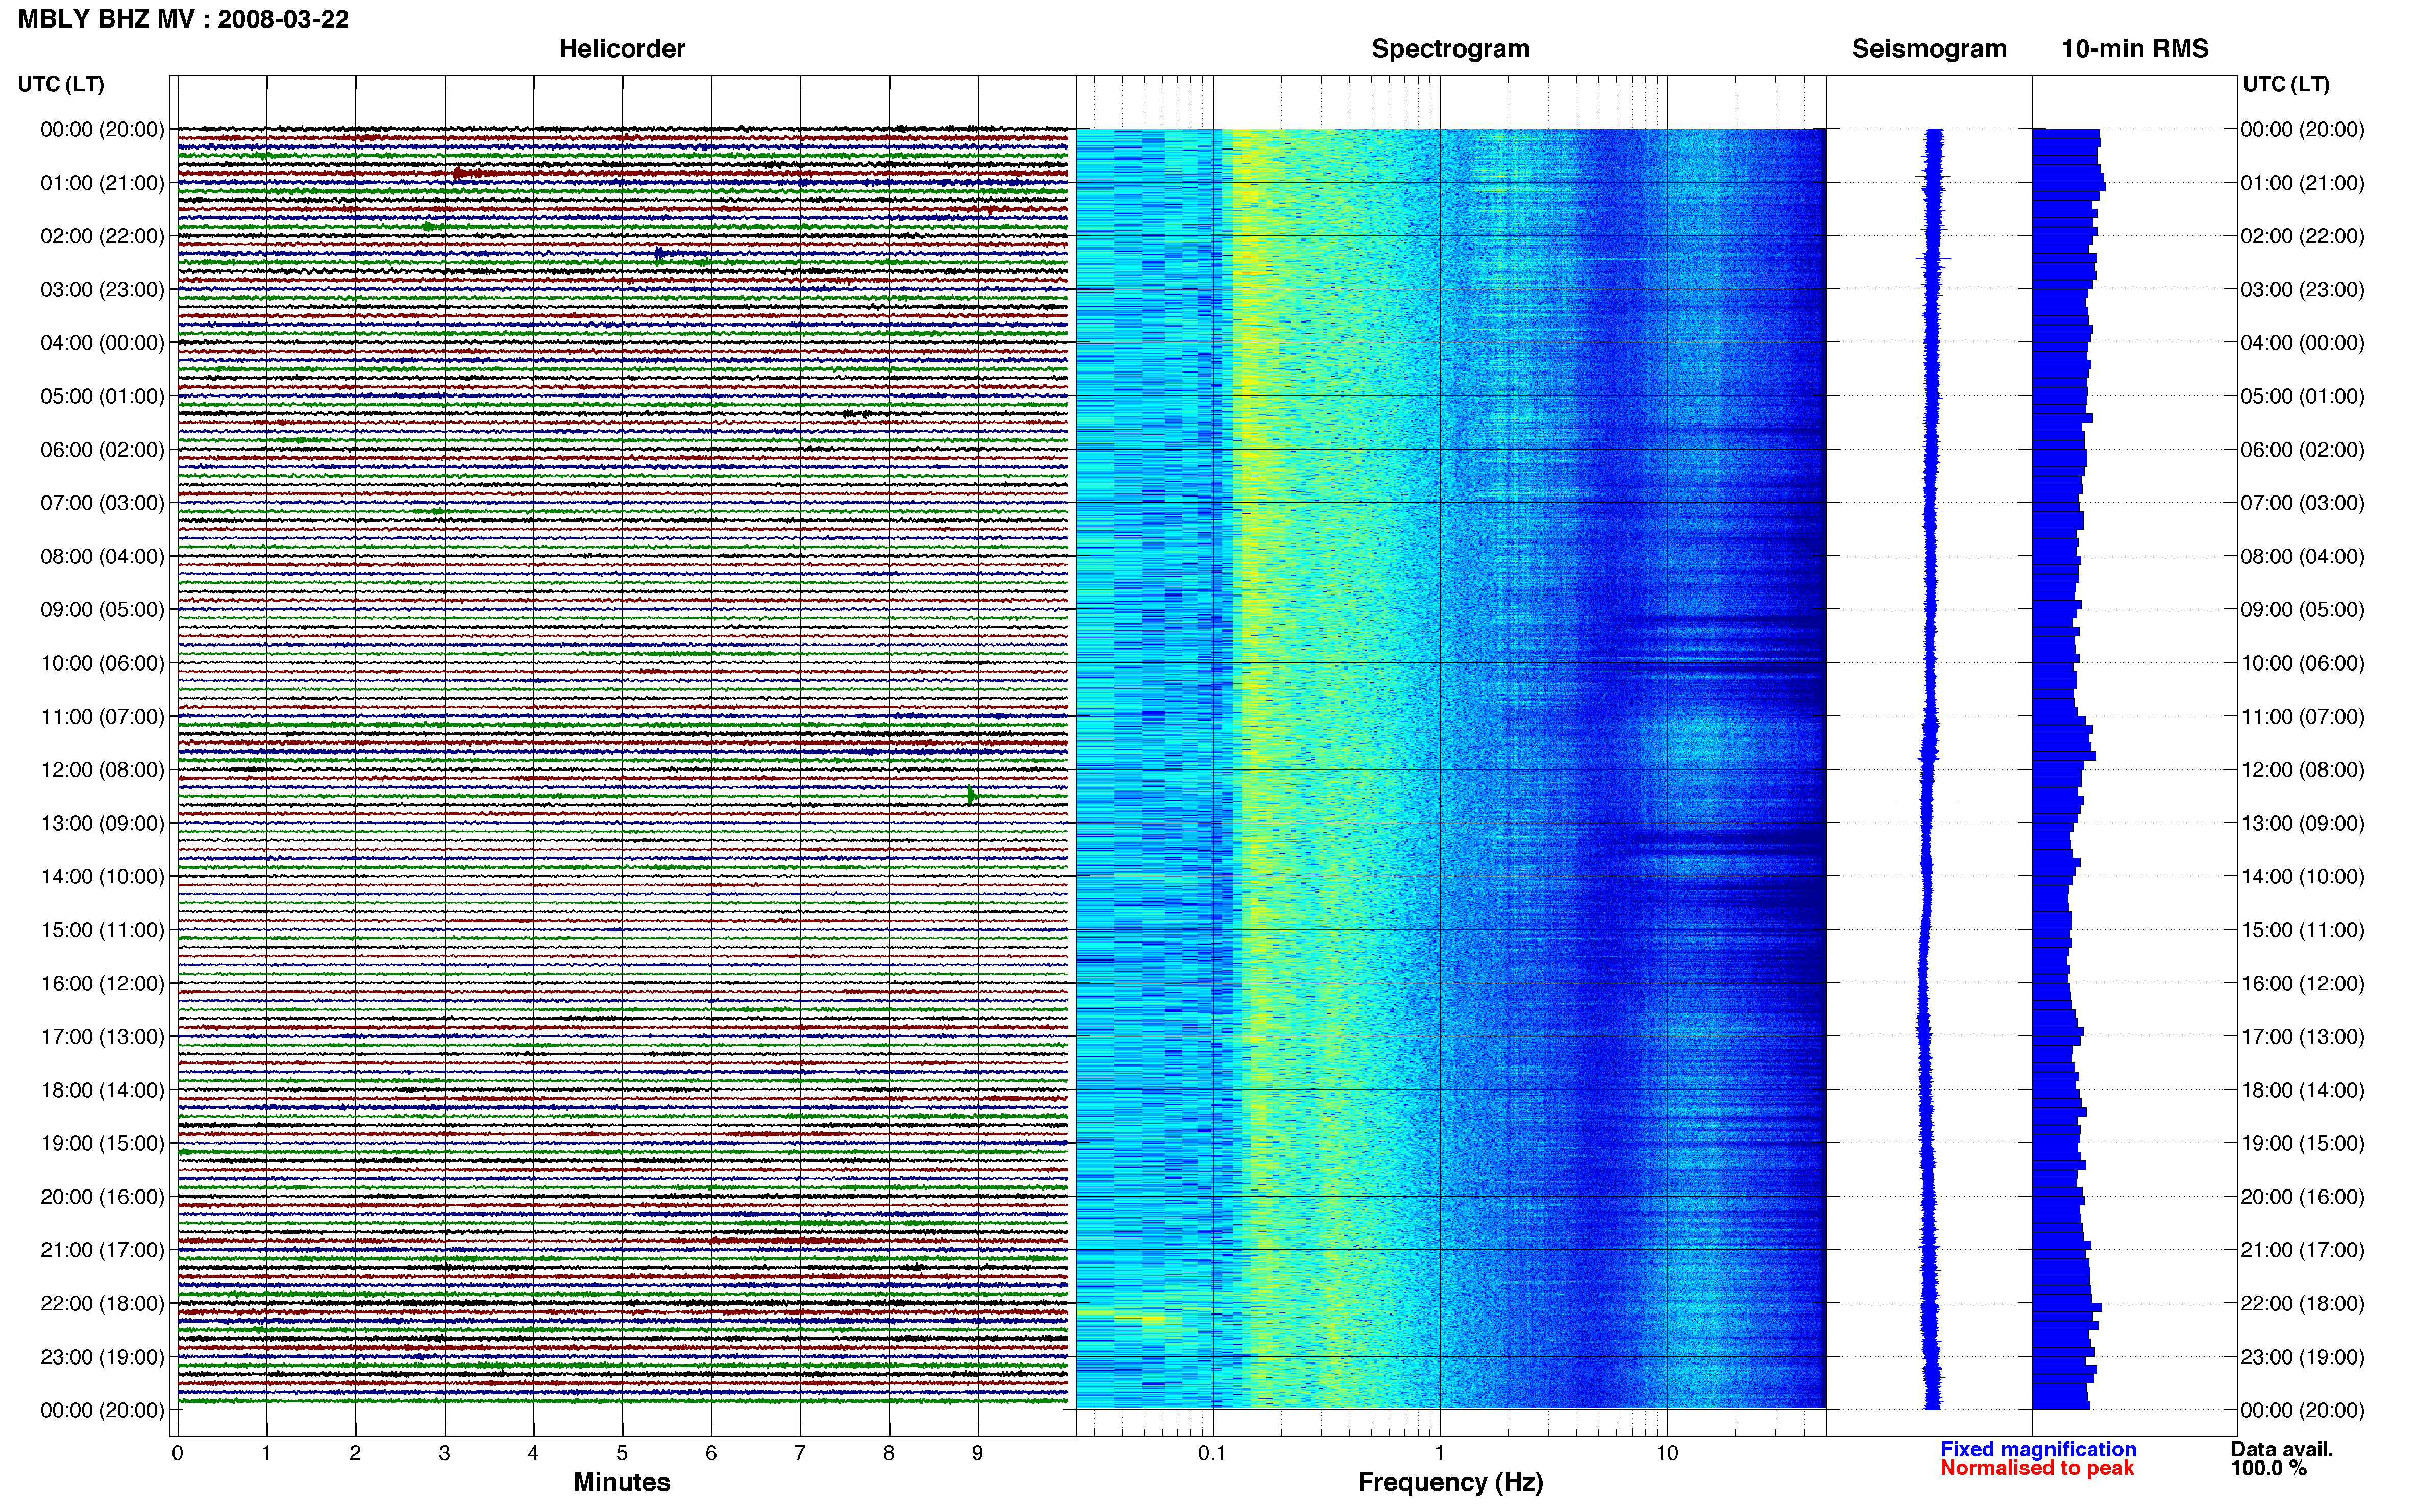Click the left '17:00 (13:00)' time label
The image size is (2419, 1512).
coord(102,1037)
